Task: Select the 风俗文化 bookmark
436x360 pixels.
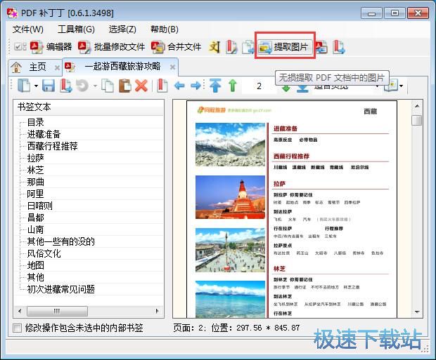Action: 44,253
